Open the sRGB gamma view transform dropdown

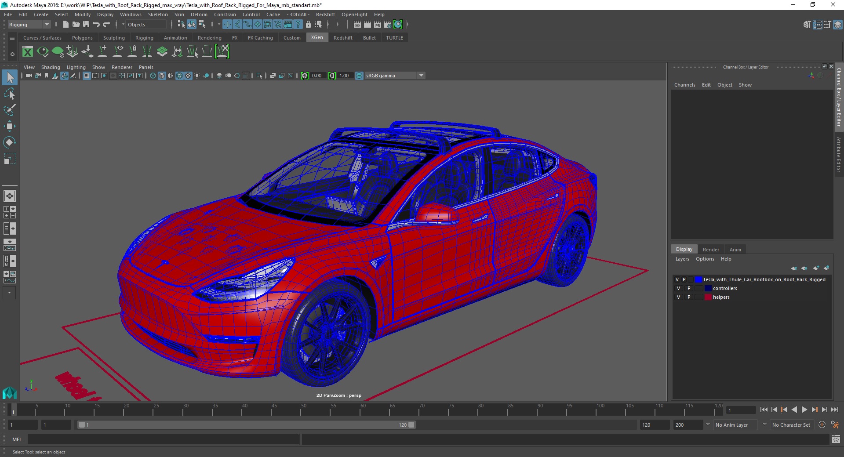point(394,76)
